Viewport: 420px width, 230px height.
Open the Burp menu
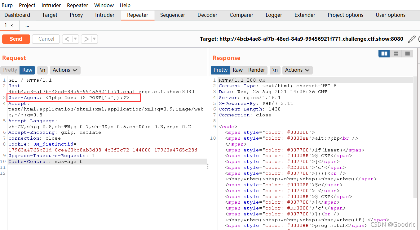point(7,5)
